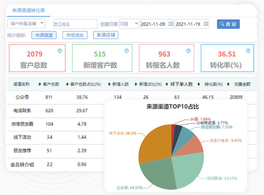The width and height of the screenshot is (264, 195).
Task: Click the start date field 2021-11-09
Action: [157, 24]
